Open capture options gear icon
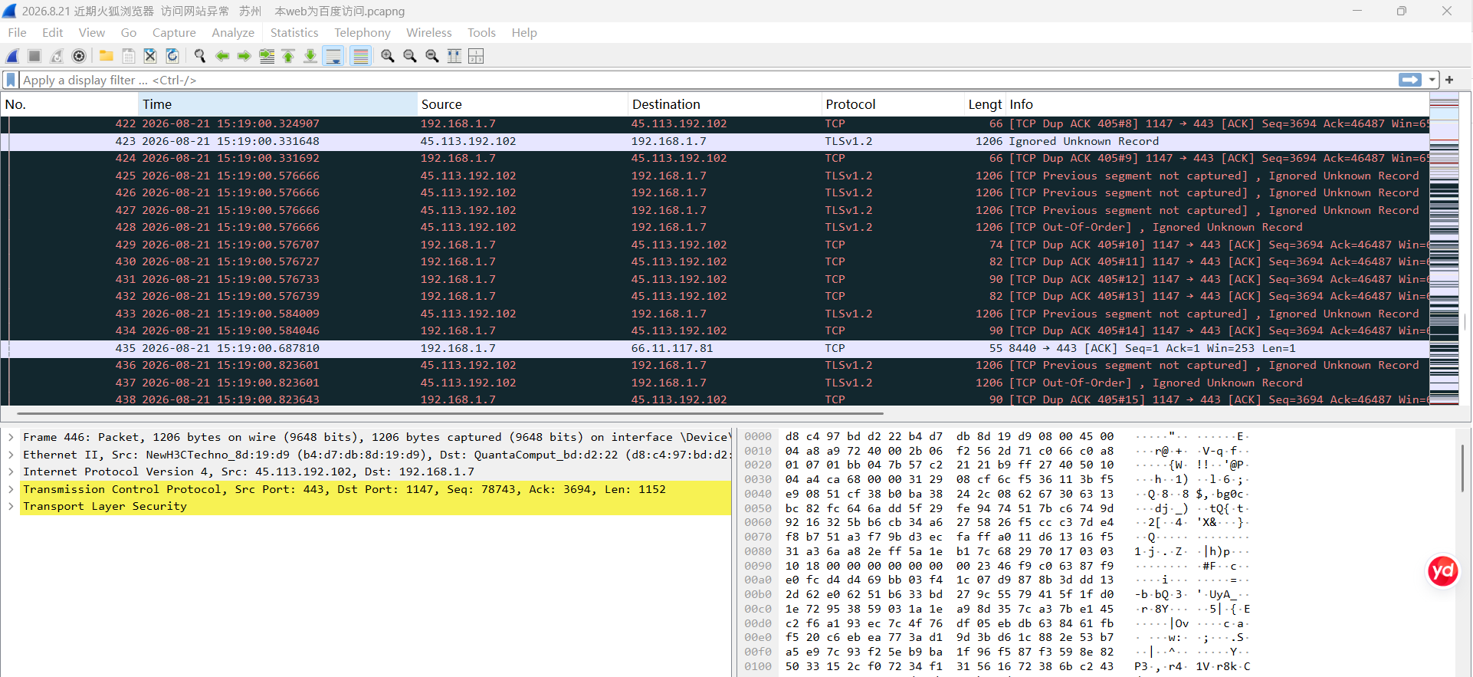Screen dimensions: 1473x677 tap(79, 56)
